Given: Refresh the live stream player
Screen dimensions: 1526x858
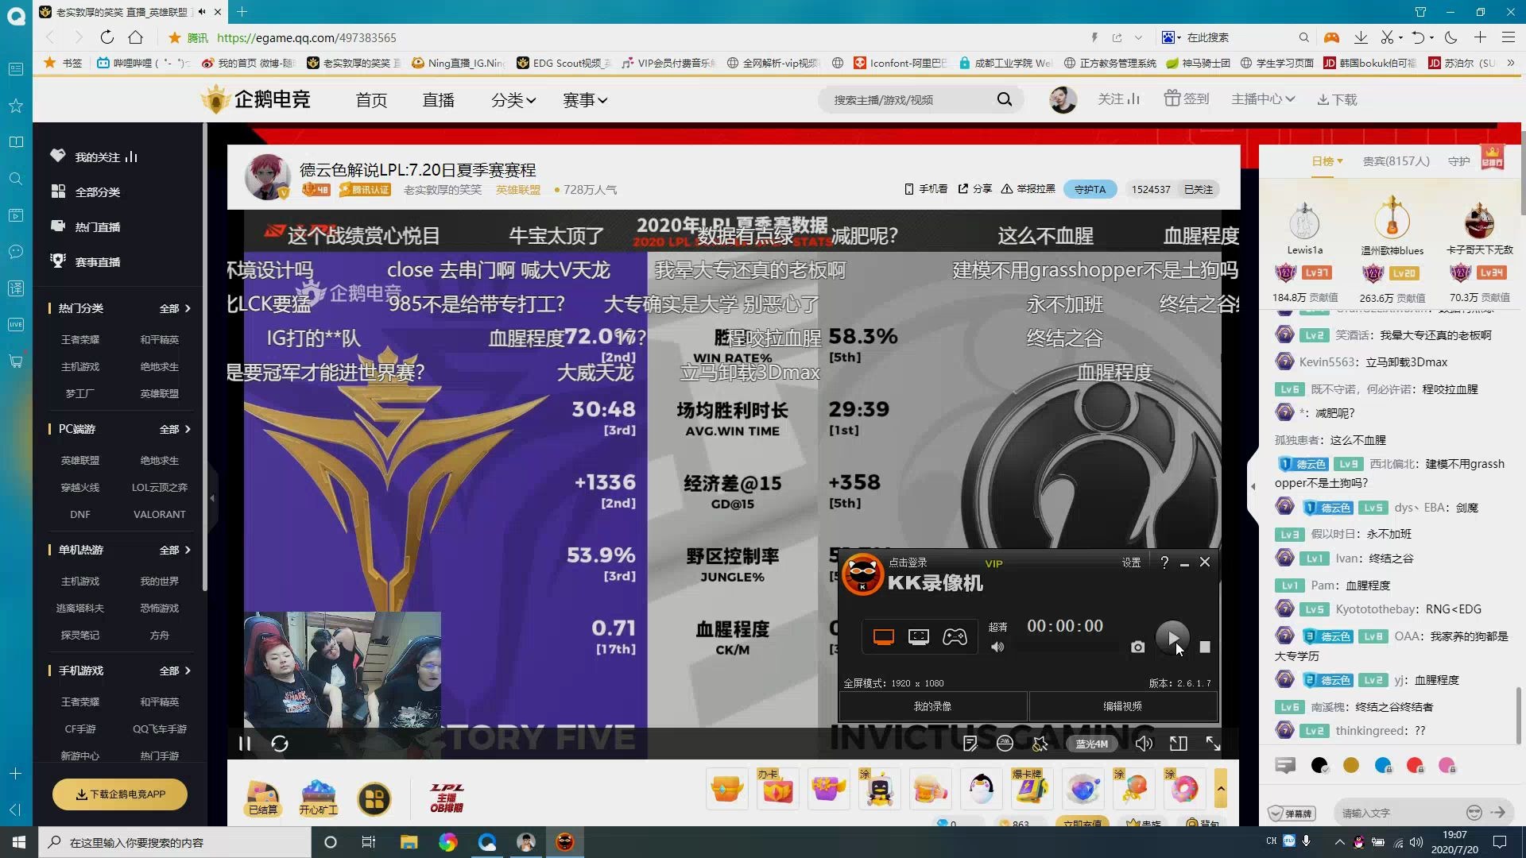Looking at the screenshot, I should point(280,744).
